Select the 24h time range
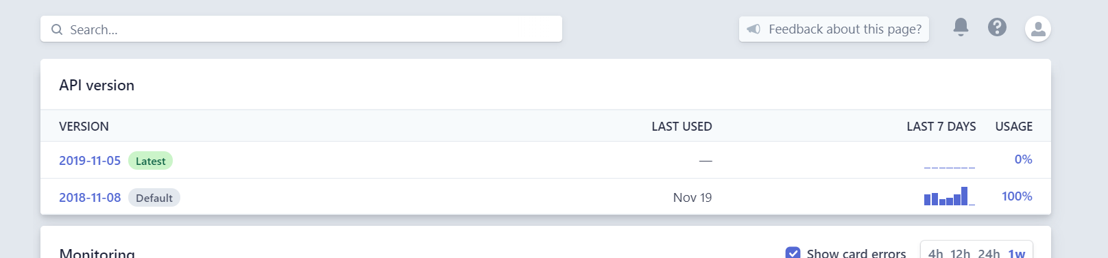The height and width of the screenshot is (258, 1108). [989, 253]
